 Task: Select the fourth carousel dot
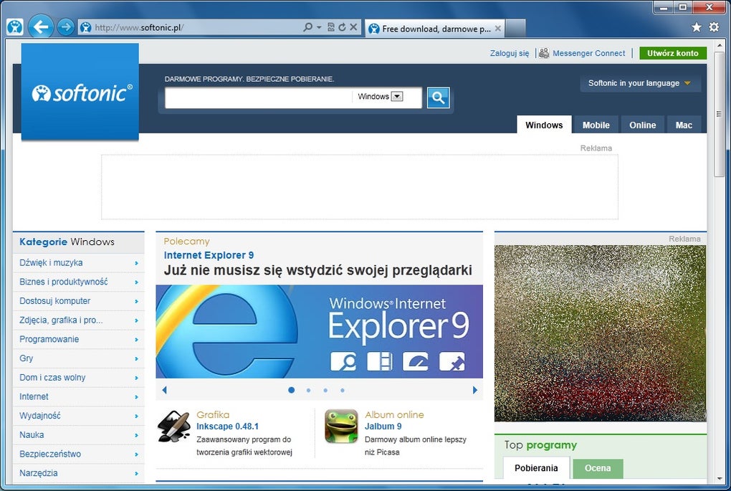click(342, 390)
